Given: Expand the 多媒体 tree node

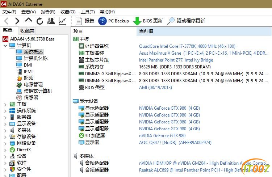Looking at the screenshot, I should [x=5, y=131].
